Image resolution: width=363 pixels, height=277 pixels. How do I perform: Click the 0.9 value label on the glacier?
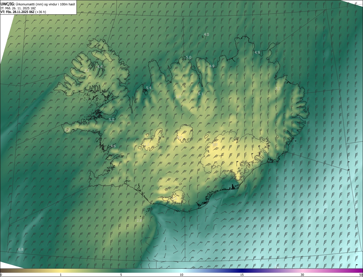click(x=180, y=137)
